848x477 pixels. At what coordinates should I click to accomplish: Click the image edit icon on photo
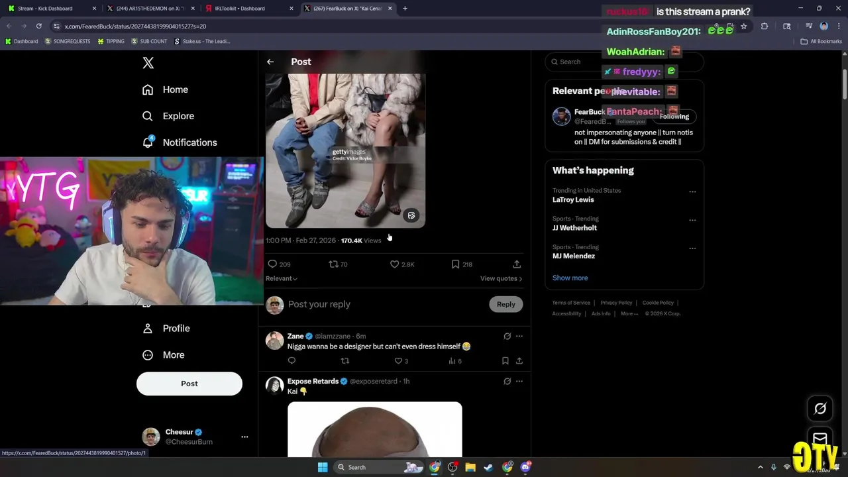(411, 216)
